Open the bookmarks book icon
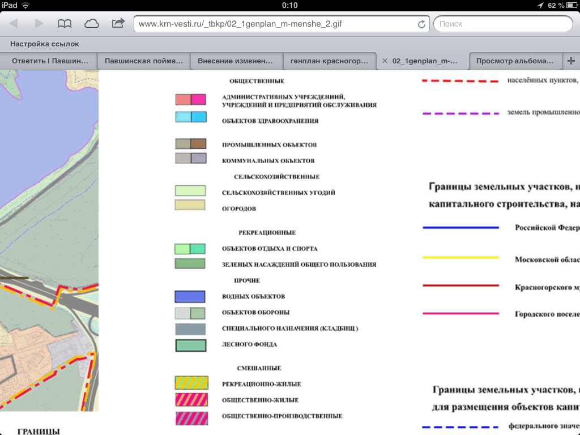The image size is (580, 435). (x=65, y=24)
